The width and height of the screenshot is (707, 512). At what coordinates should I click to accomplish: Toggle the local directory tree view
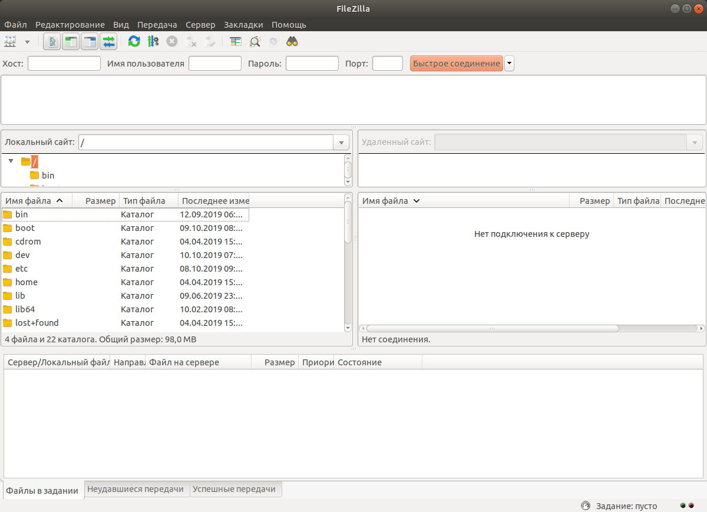point(71,42)
